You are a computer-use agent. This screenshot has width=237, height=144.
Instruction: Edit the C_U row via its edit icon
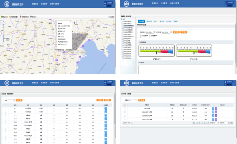(x=106, y=112)
